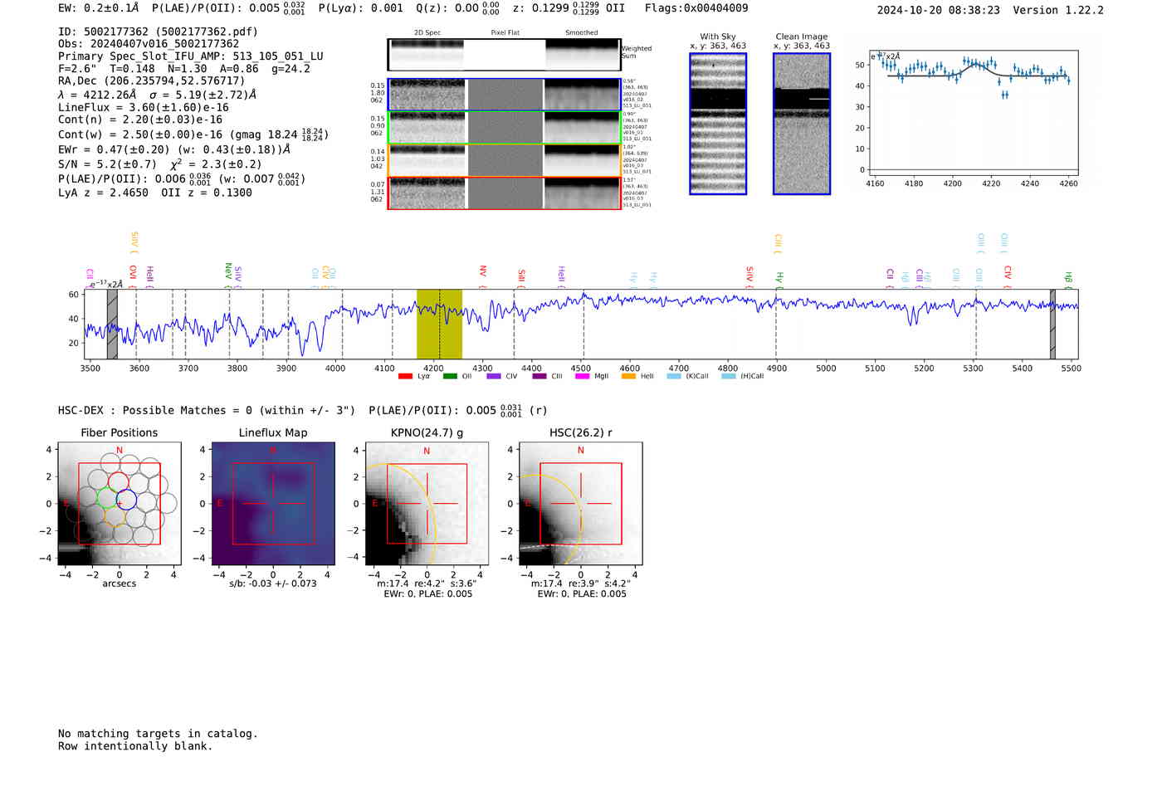Click the orange HeII legend swatch
The width and height of the screenshot is (1162, 791).
pos(628,376)
